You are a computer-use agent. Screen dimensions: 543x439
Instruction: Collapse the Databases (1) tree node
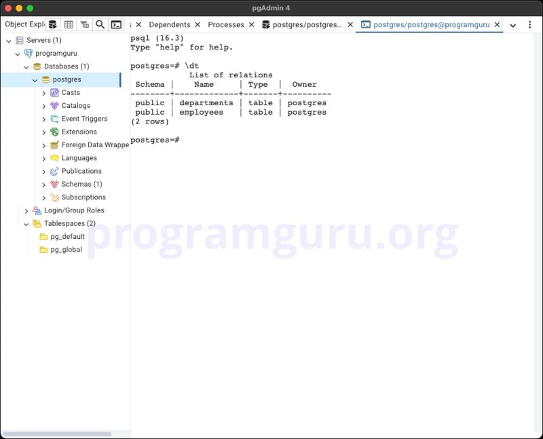(x=26, y=66)
